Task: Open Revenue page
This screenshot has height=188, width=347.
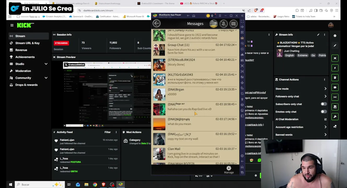Action: click(x=21, y=50)
